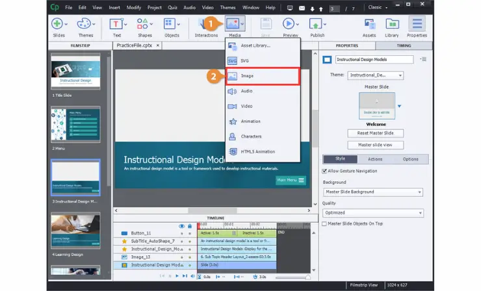Choose Image from the Media menu

[x=263, y=76]
